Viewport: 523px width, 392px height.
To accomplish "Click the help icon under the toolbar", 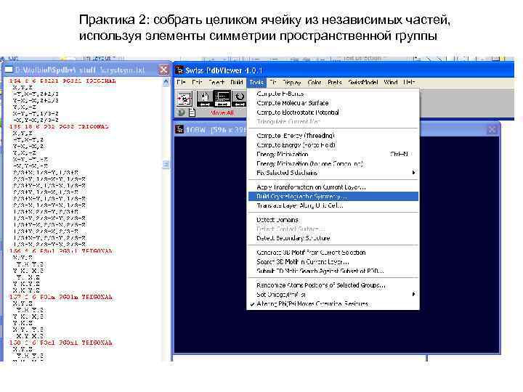I will point(181,113).
